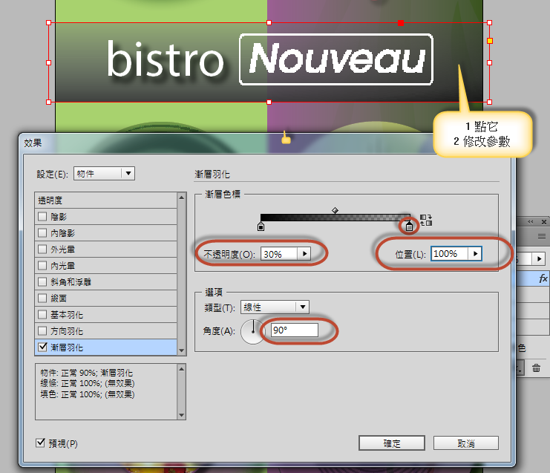Enable the 外光暈 outer glow checkbox
This screenshot has height=473, width=550.
[43, 249]
